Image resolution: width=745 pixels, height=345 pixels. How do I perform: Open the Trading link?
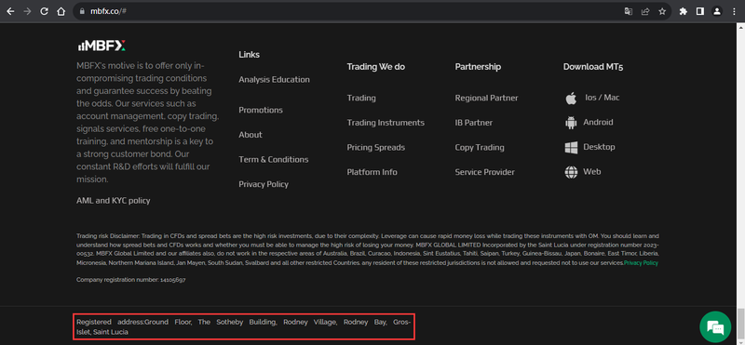[x=361, y=98]
